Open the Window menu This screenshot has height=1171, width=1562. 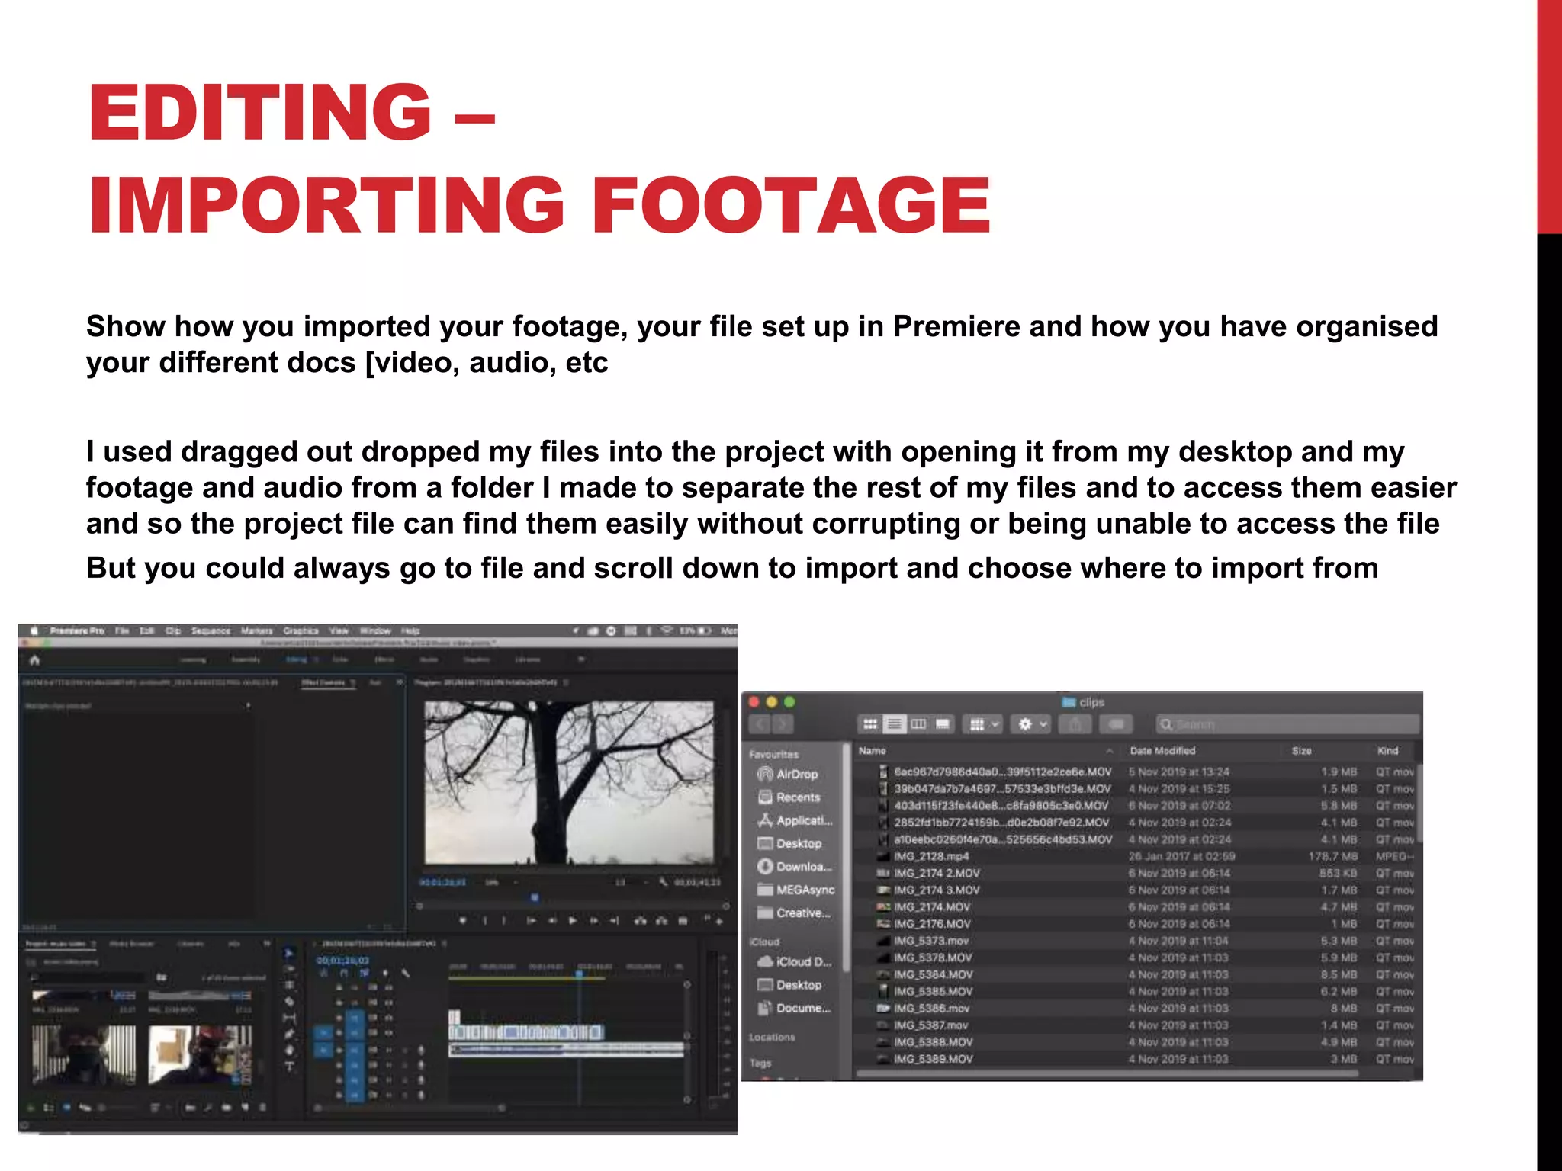(x=375, y=630)
